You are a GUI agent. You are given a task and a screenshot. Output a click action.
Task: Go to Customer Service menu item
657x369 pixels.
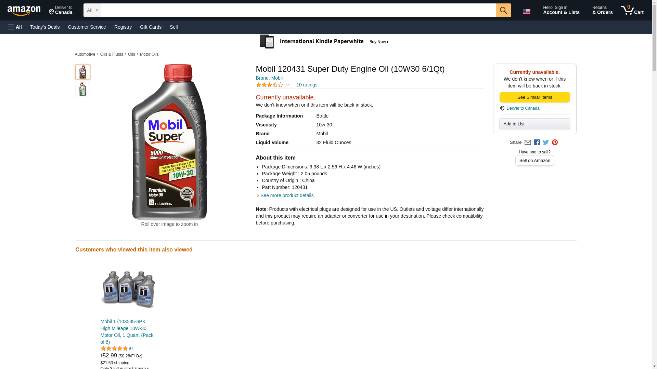pyautogui.click(x=87, y=27)
